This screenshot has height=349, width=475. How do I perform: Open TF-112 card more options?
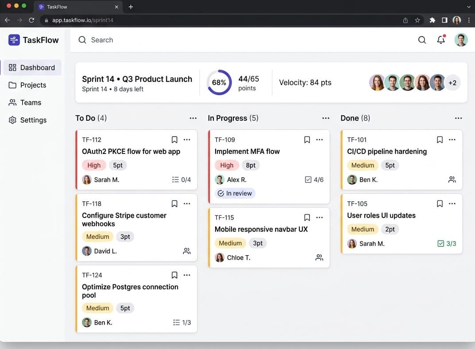pyautogui.click(x=187, y=139)
